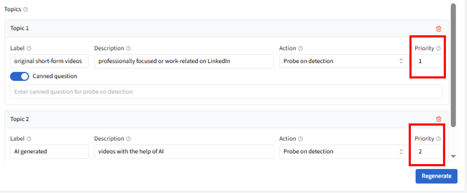The height and width of the screenshot is (193, 467).
Task: Click scrollbar down arrow
Action: click(x=453, y=156)
